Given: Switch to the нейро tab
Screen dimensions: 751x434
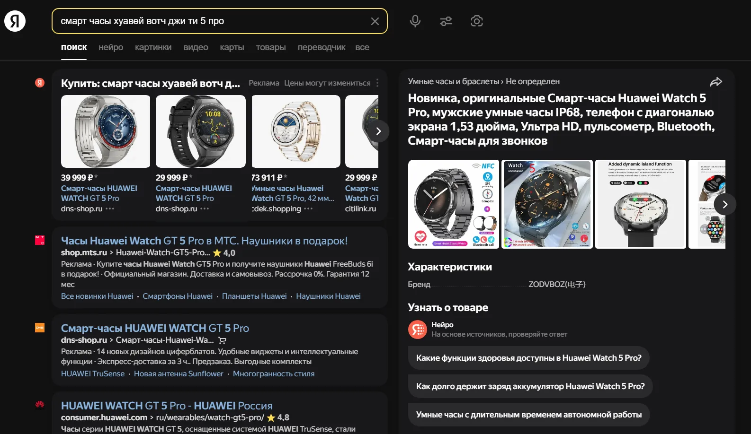Looking at the screenshot, I should (x=111, y=47).
